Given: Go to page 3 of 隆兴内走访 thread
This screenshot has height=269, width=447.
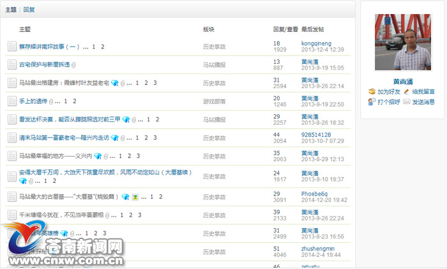Looking at the screenshot, I should click(154, 137).
